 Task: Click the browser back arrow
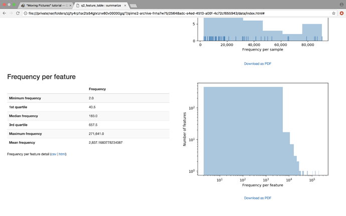pos(5,14)
